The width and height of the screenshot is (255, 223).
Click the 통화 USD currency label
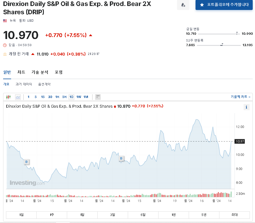26,21
